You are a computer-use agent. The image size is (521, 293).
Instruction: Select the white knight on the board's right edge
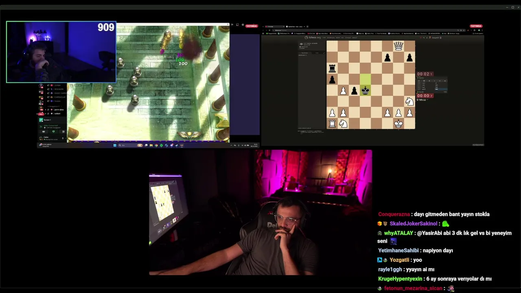click(409, 101)
